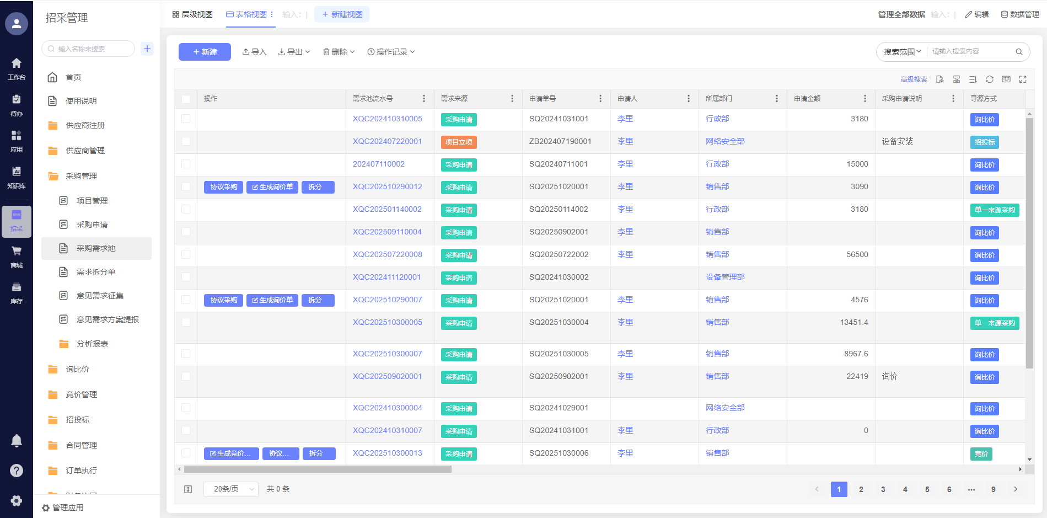The height and width of the screenshot is (518, 1047).
Task: Expand the 导出 export dropdown
Action: pos(294,52)
